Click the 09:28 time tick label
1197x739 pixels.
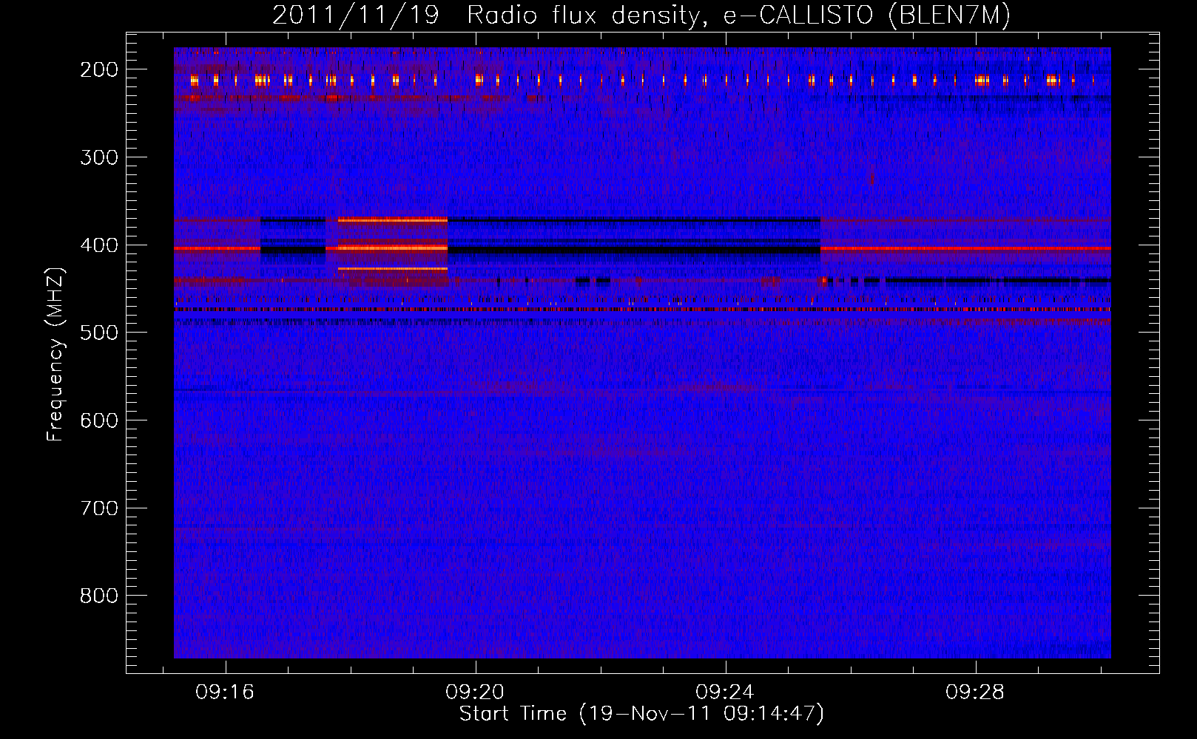975,692
